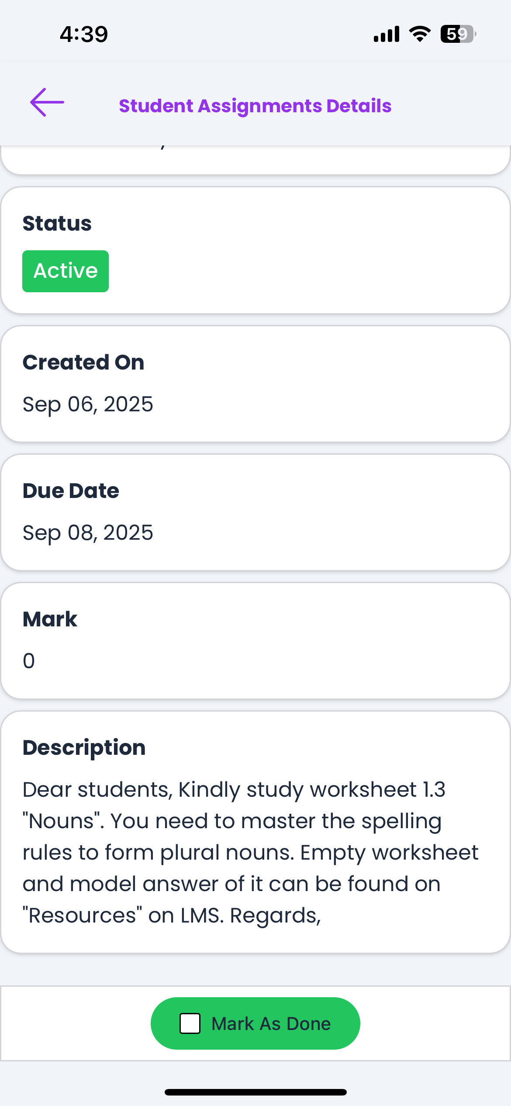Click the mark value 0

click(29, 661)
